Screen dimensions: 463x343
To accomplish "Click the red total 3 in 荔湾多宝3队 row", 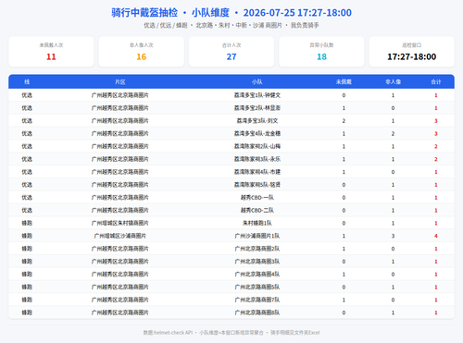I will point(436,121).
